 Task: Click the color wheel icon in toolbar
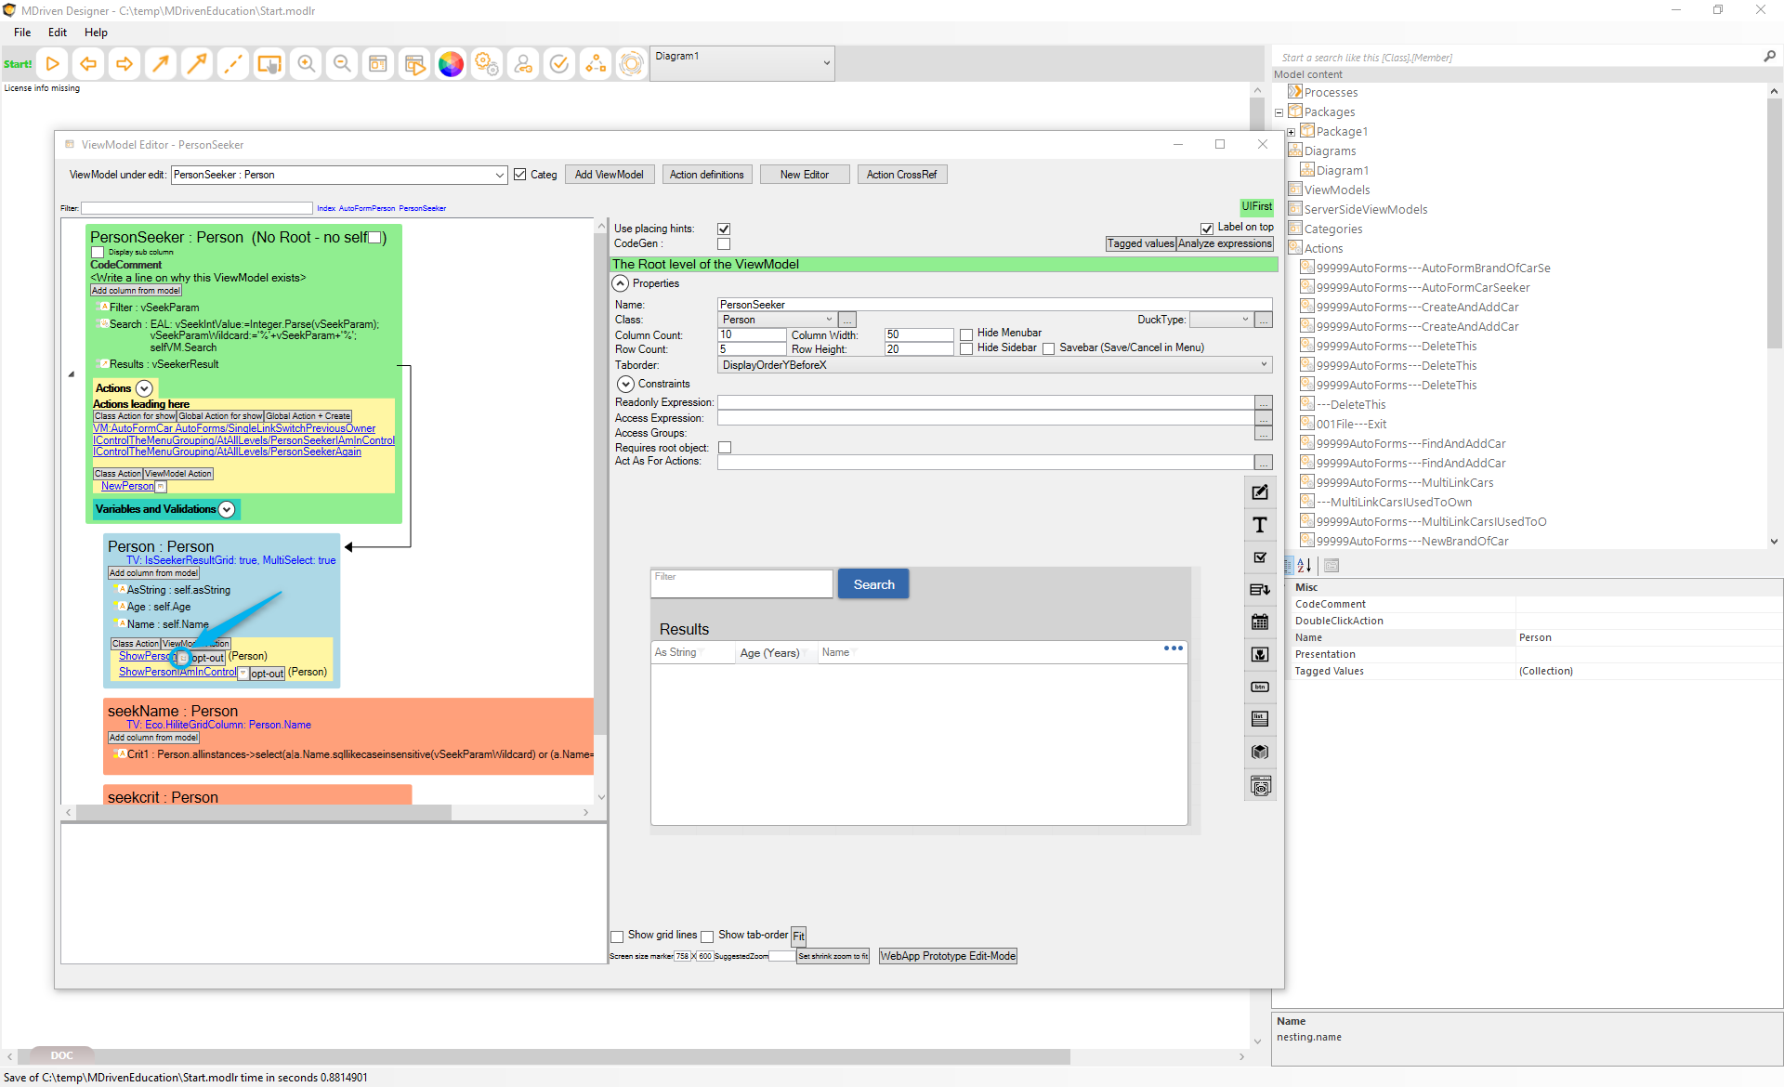coord(451,64)
